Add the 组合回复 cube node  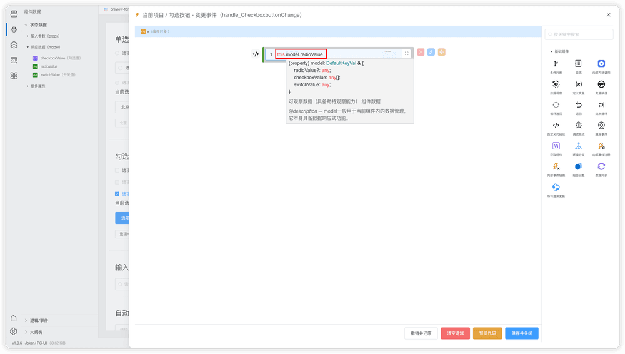[x=578, y=169]
